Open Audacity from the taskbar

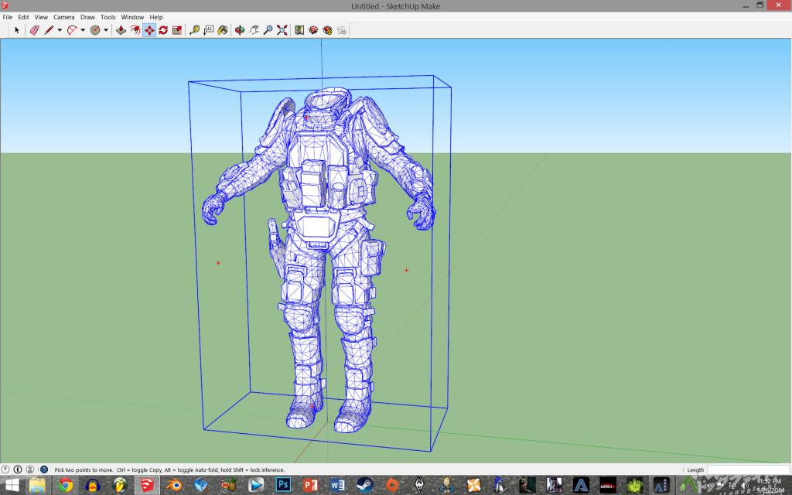(92, 486)
